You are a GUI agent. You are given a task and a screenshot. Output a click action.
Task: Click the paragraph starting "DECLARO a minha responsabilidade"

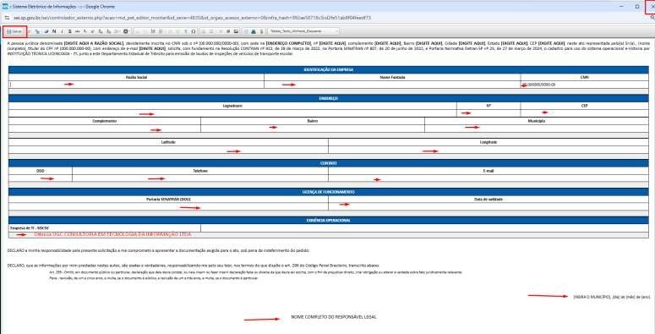159,250
